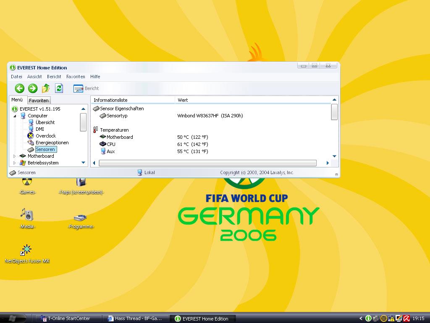The image size is (430, 323).
Task: Click the green Forward arrow button
Action: [x=33, y=88]
